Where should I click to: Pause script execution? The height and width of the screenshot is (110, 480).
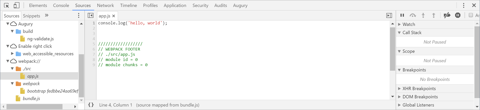point(402,15)
